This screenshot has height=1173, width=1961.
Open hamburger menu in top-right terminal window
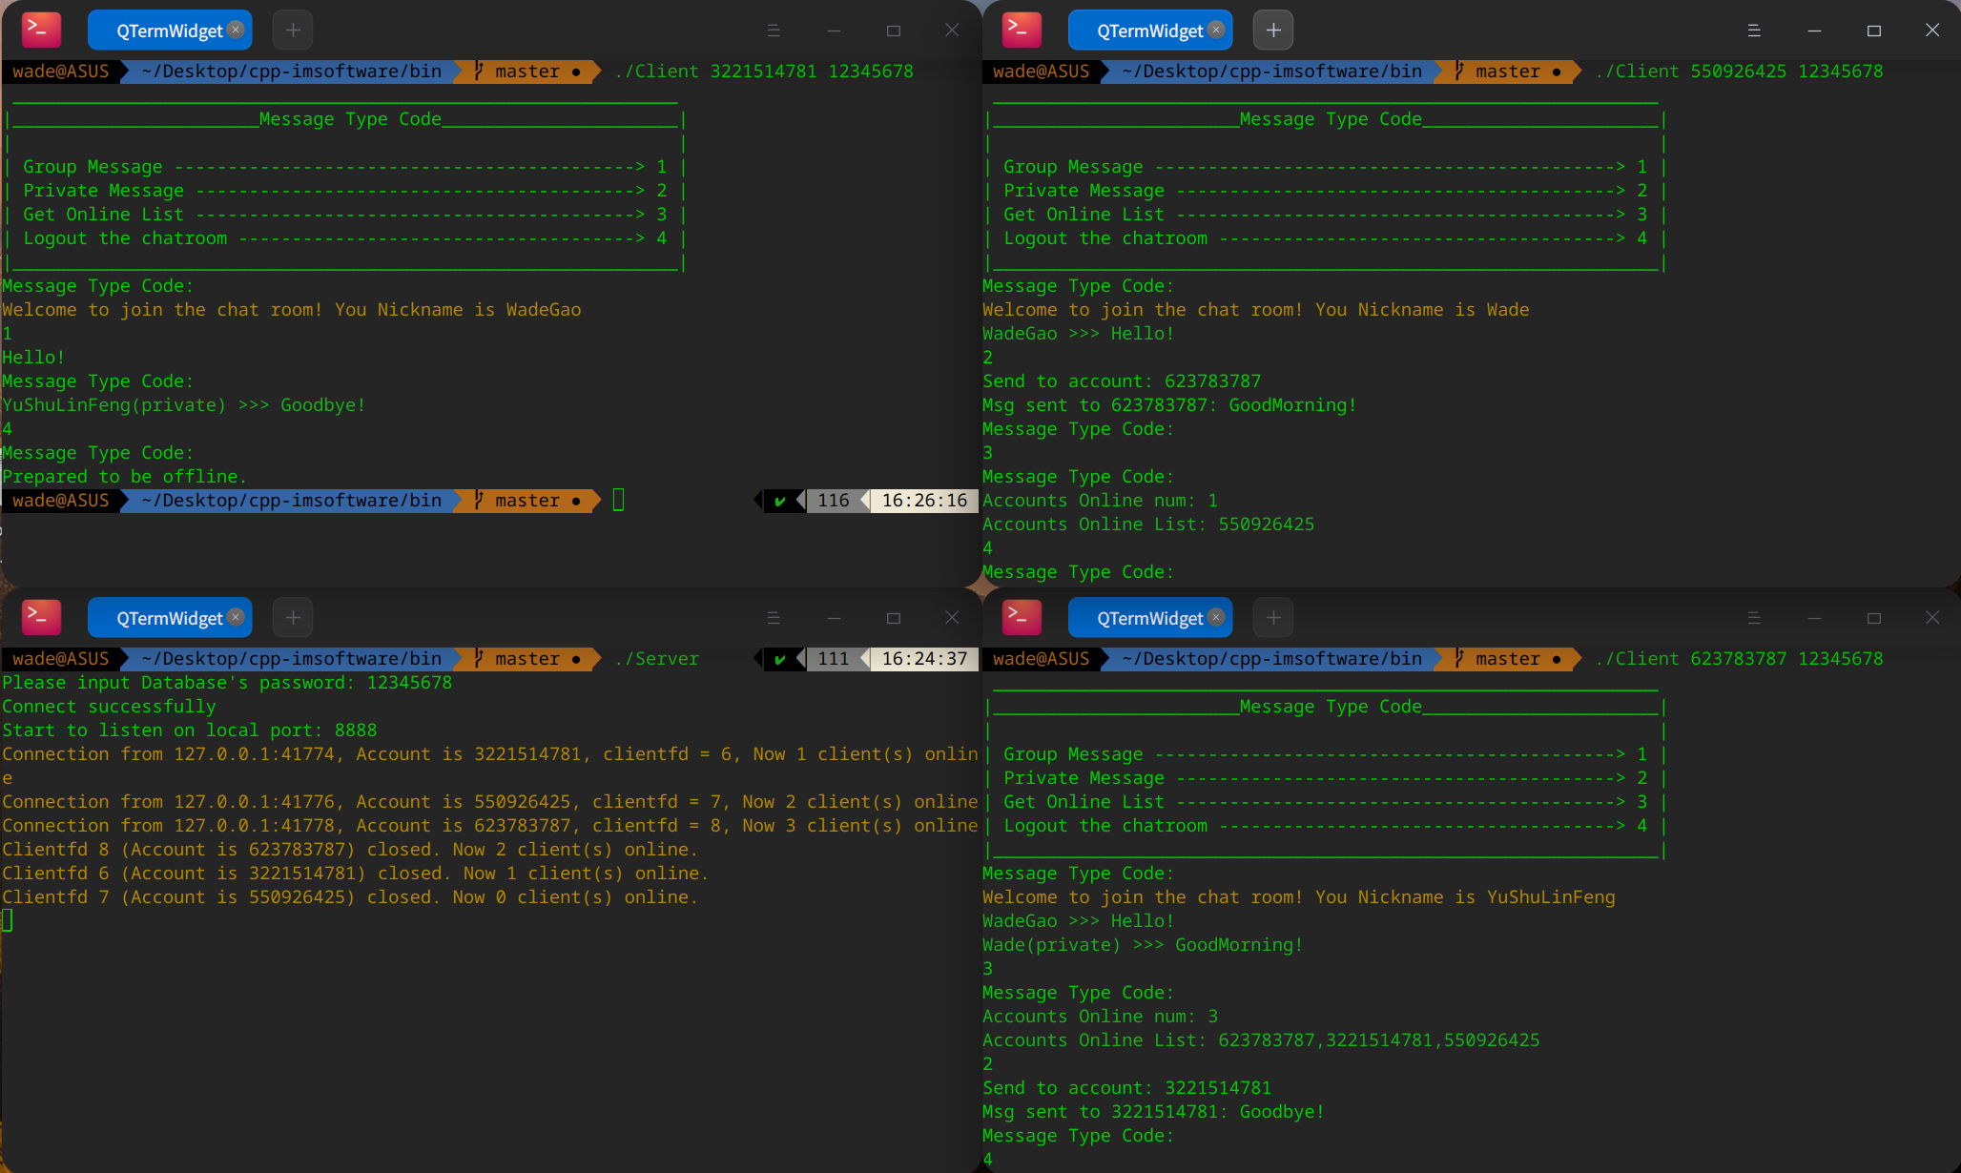point(1754,31)
